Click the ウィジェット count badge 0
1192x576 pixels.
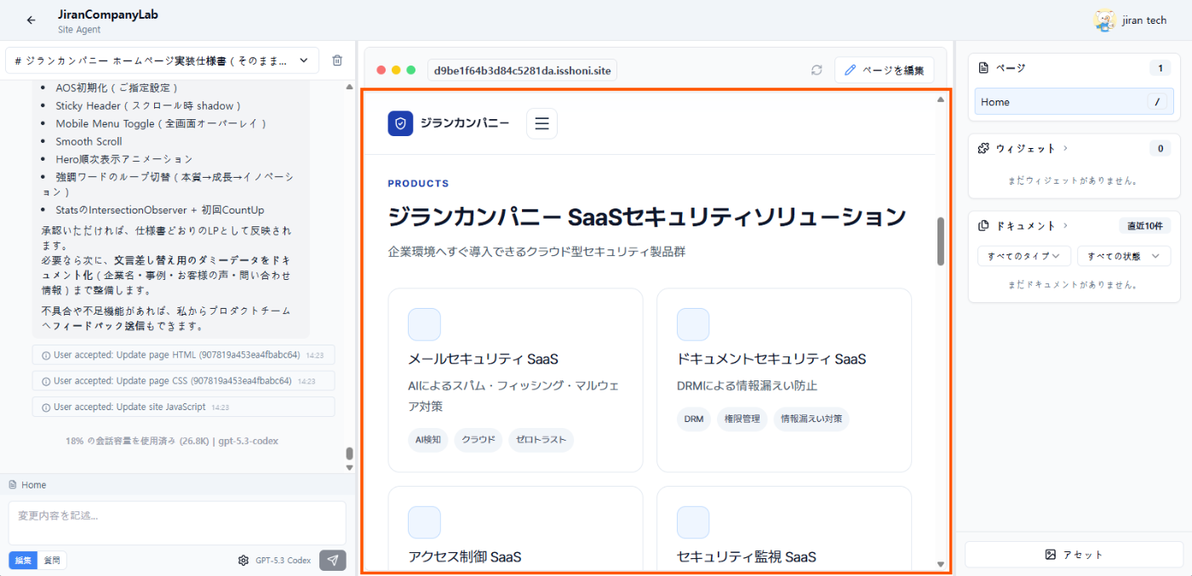click(x=1160, y=148)
